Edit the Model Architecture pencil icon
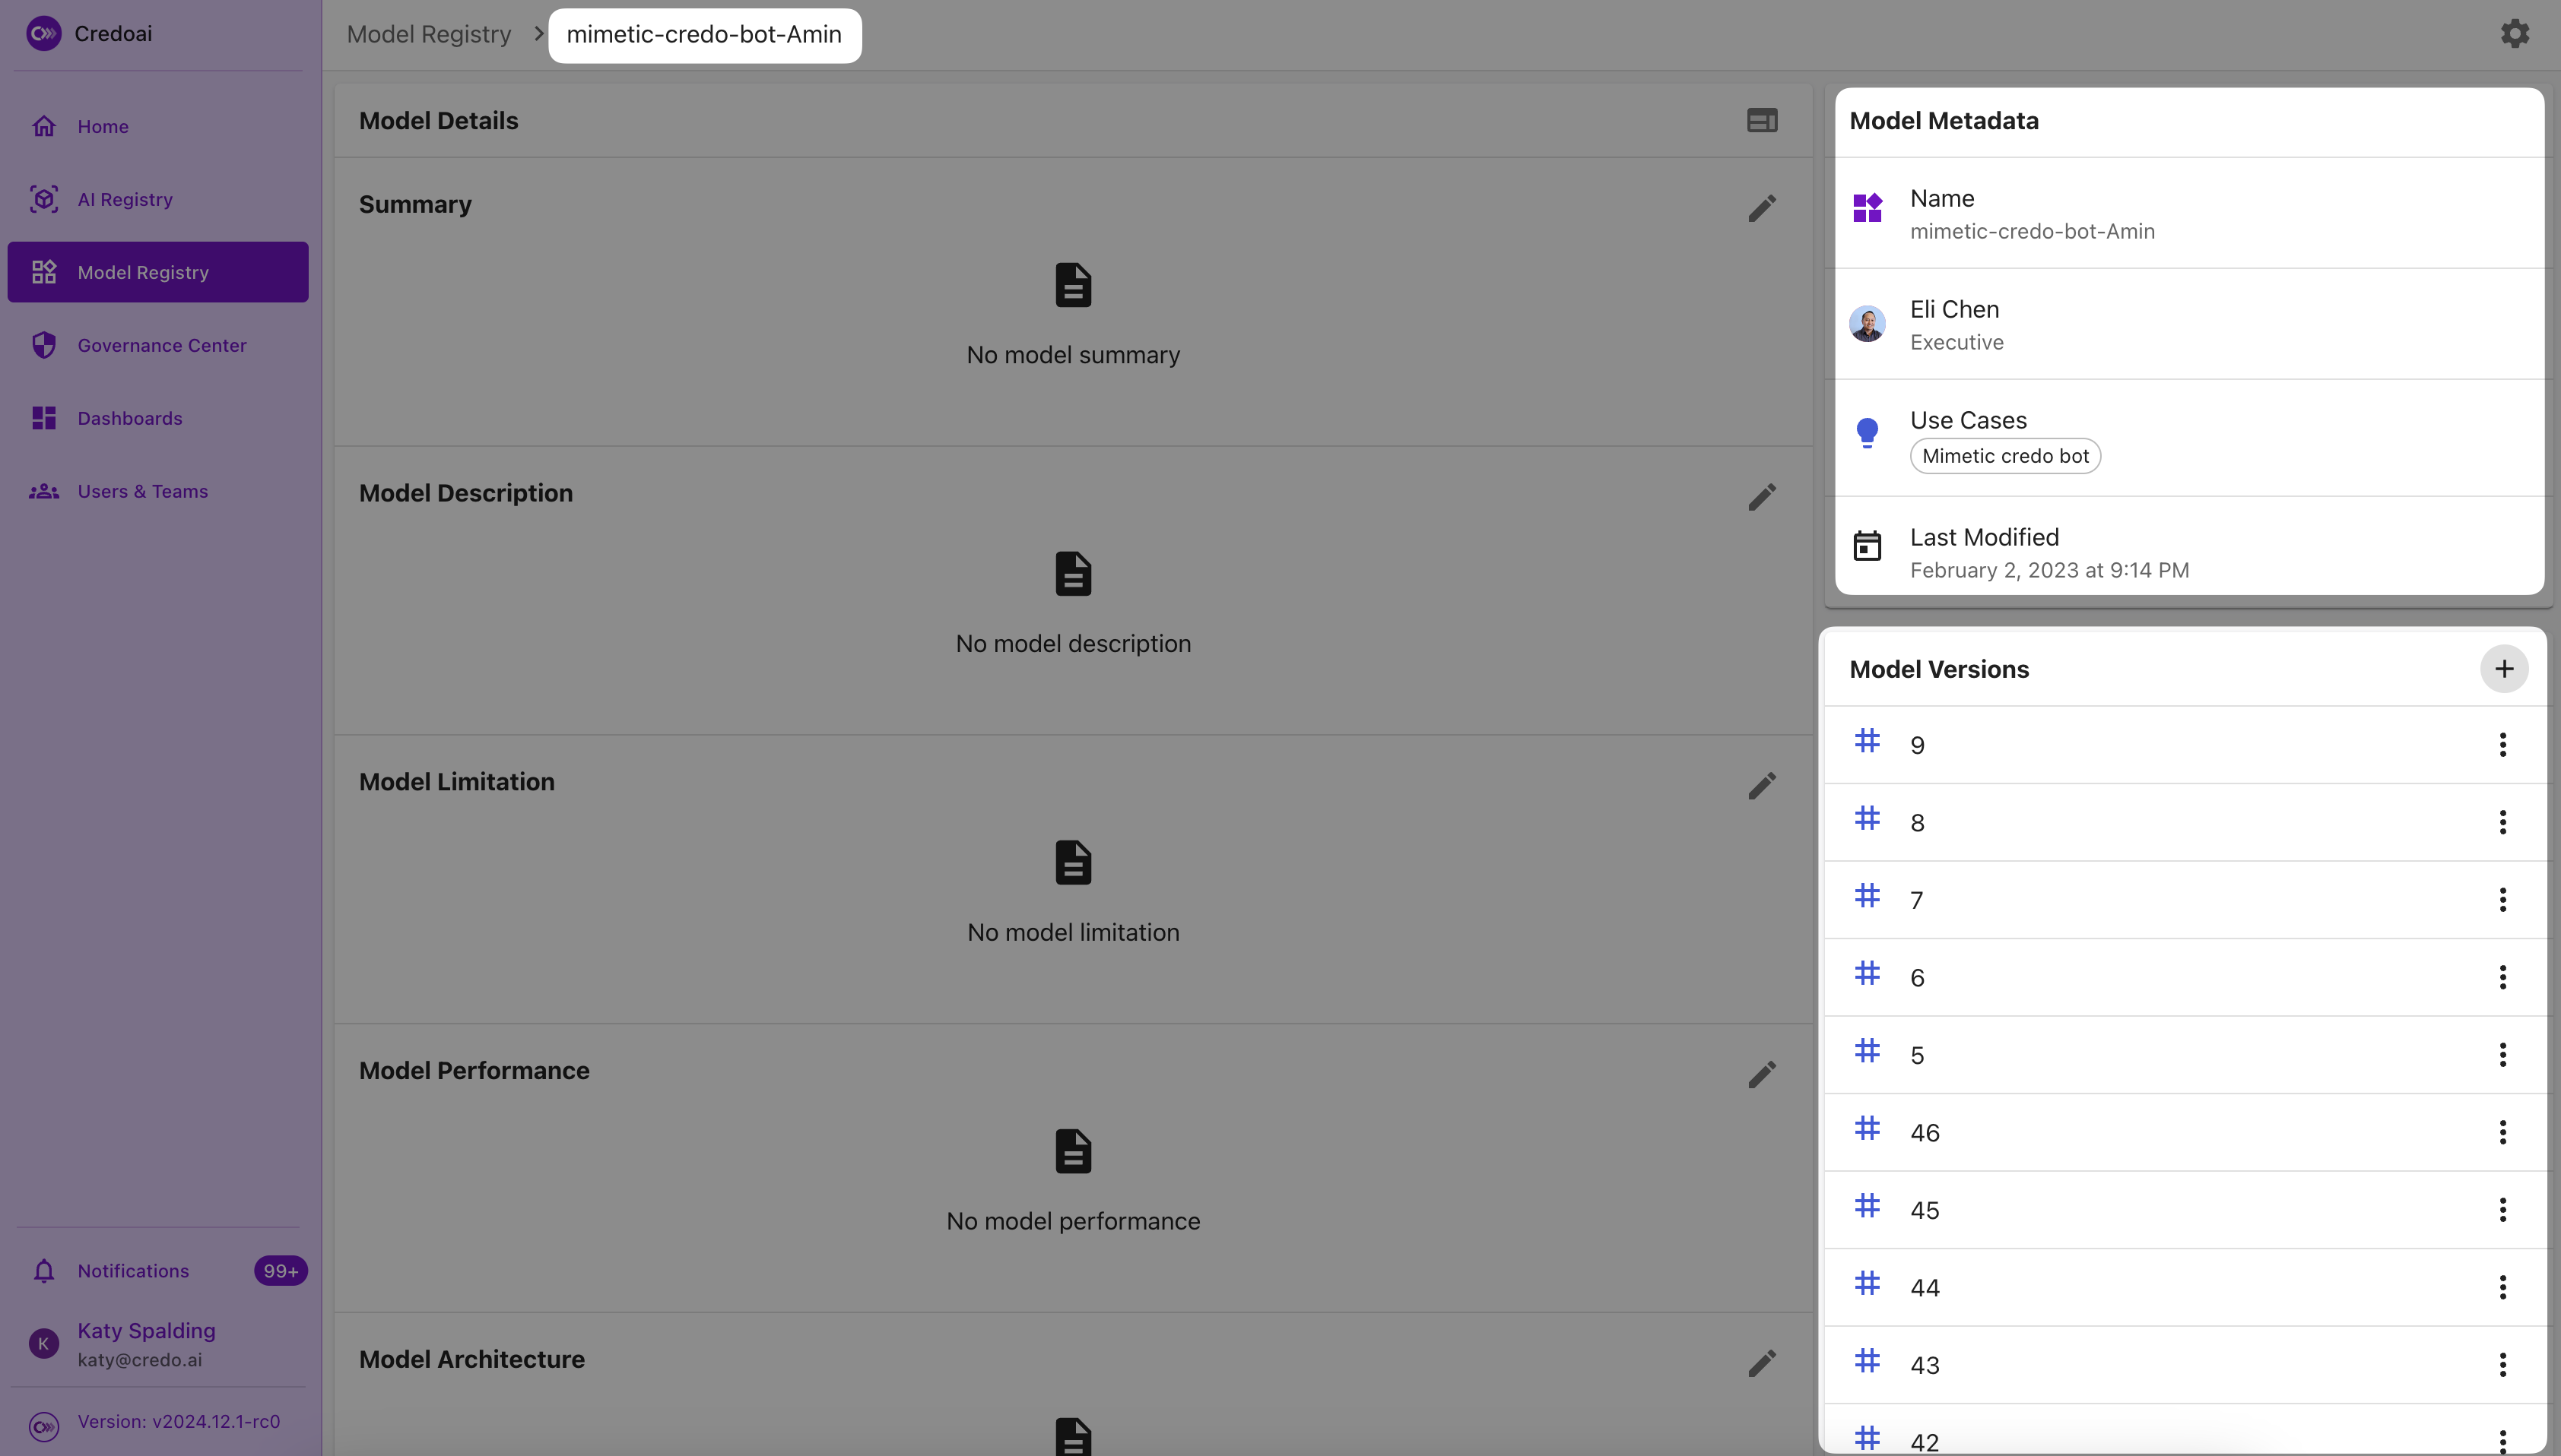Image resolution: width=2561 pixels, height=1456 pixels. 1762,1363
